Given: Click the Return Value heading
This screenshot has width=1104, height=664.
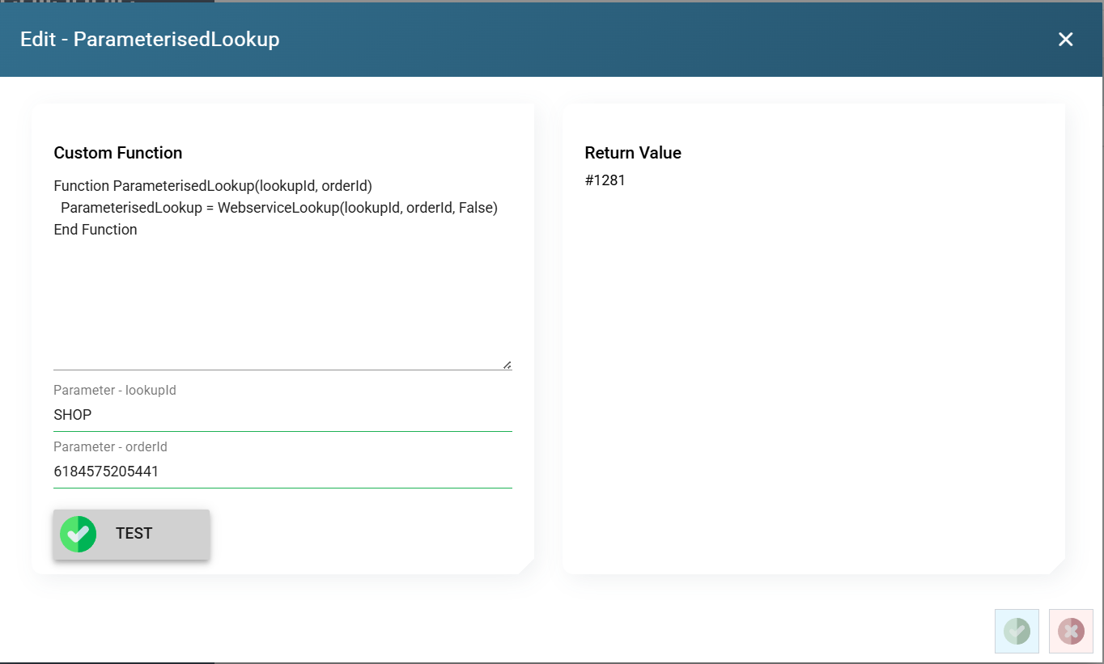Looking at the screenshot, I should point(633,153).
